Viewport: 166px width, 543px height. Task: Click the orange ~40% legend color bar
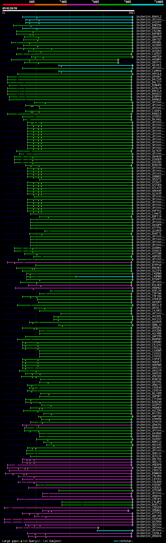pyautogui.click(x=51, y=5)
